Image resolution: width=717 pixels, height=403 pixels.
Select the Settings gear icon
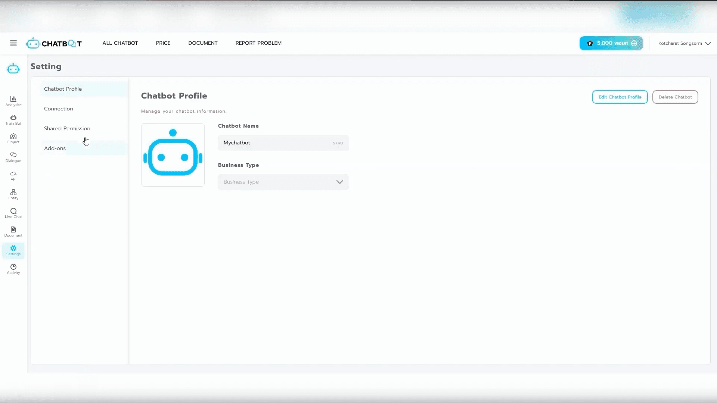tap(13, 250)
